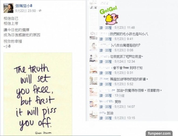Viewport: 178px width, 136px height.
Task: Like the Go!Go! sticker comment
Action: tap(101, 28)
